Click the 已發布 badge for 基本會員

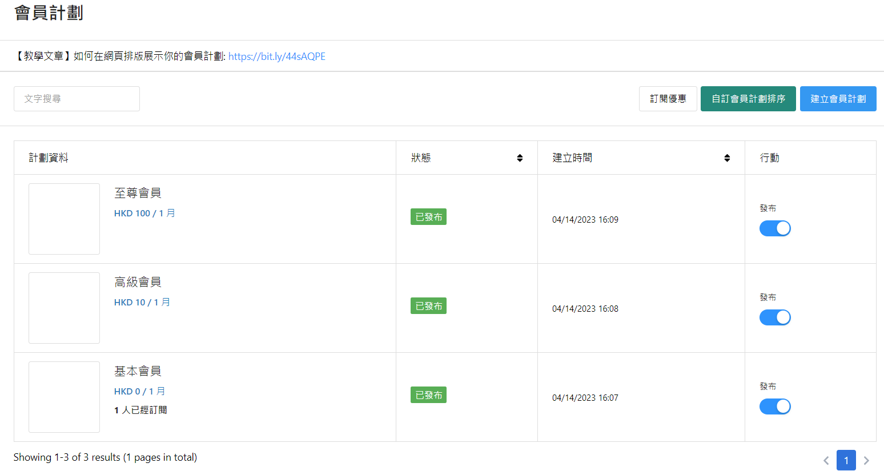coord(428,395)
